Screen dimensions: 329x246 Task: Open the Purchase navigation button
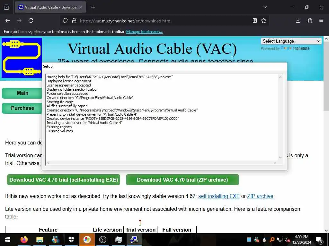click(22, 108)
